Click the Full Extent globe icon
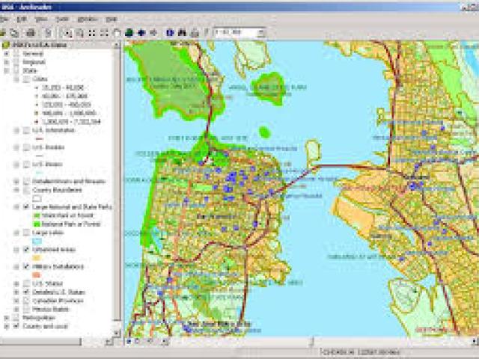 coord(129,32)
